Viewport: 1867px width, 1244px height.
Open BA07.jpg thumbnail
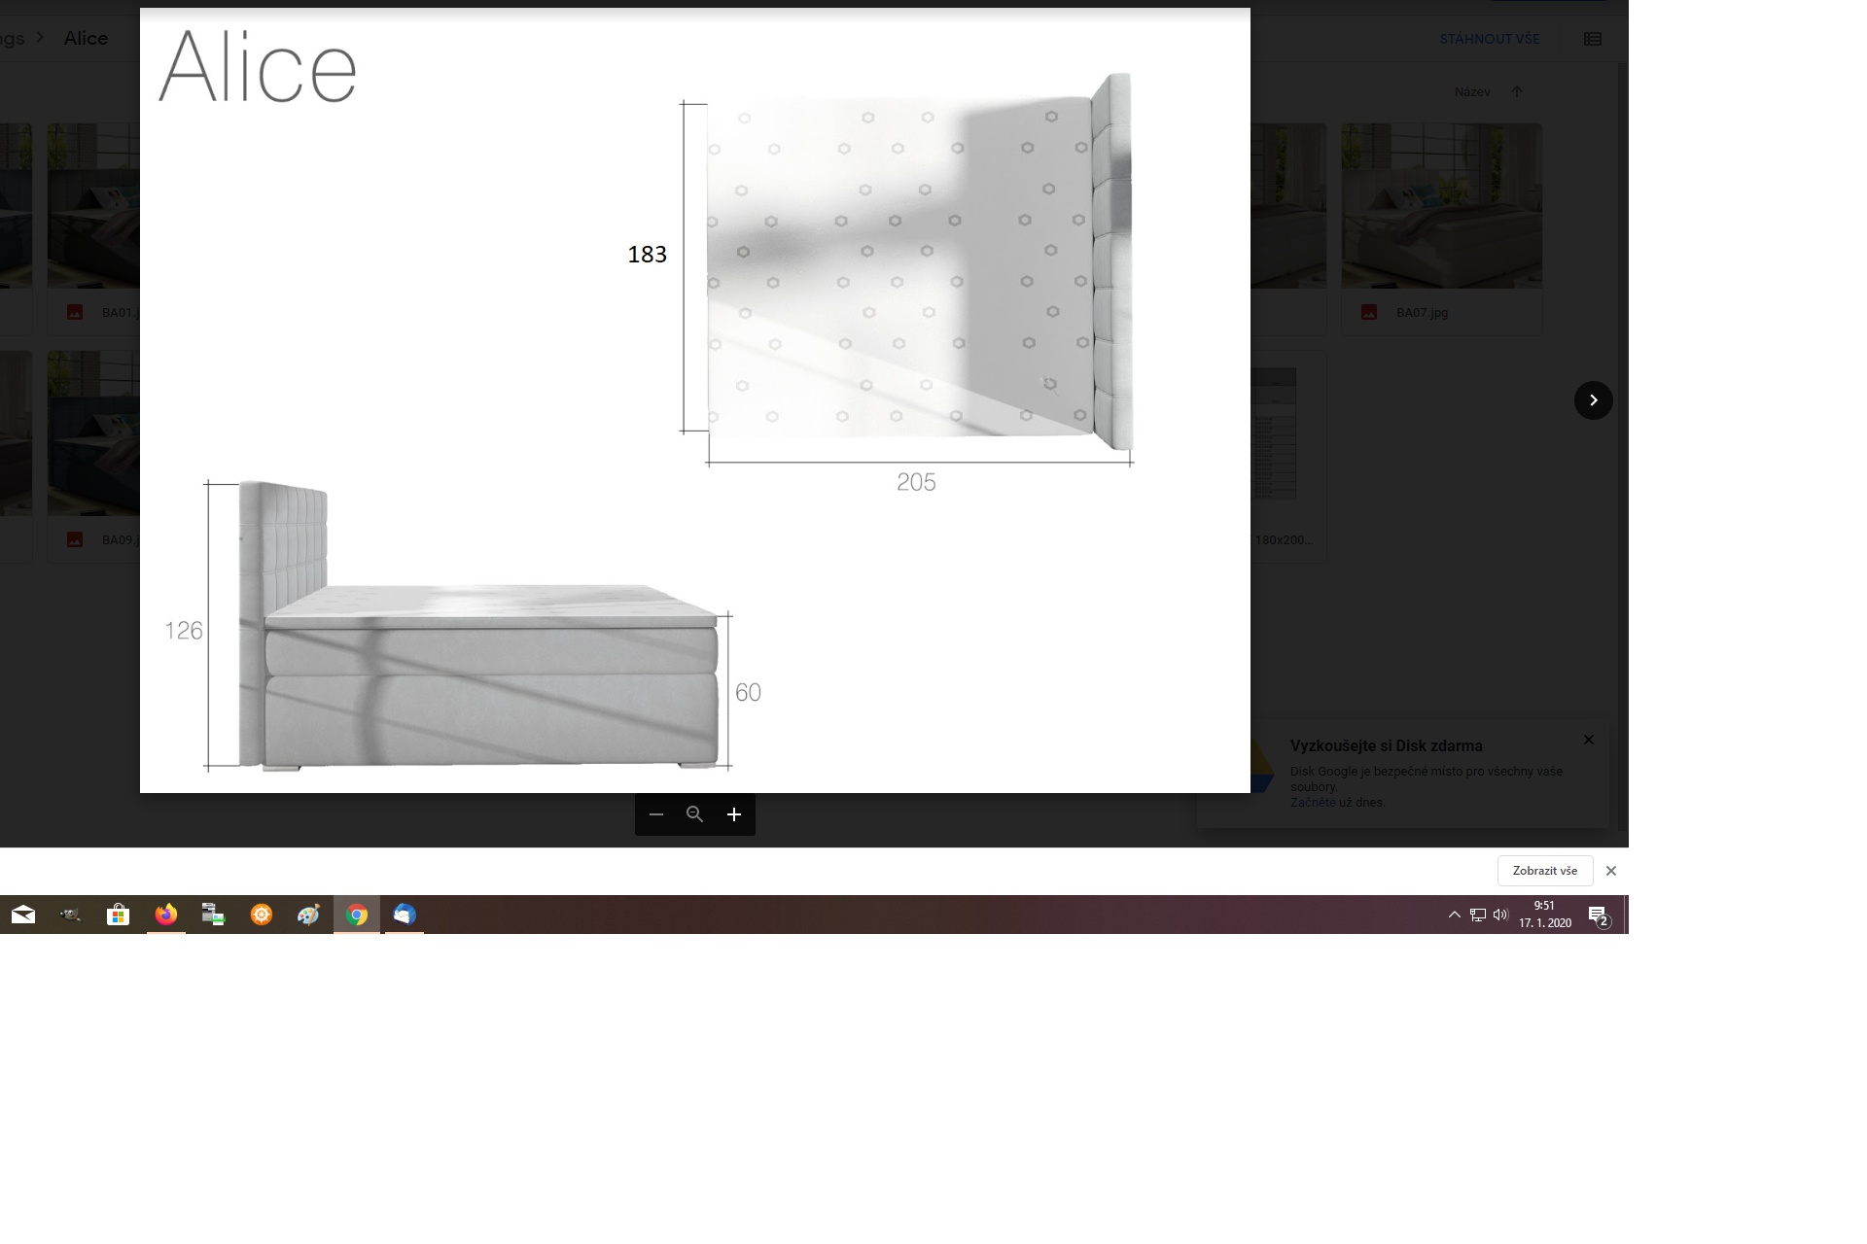click(1441, 206)
